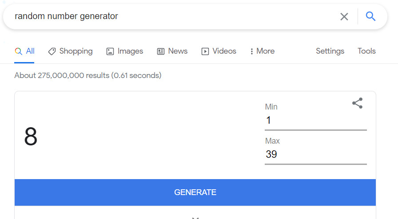Click the News newspaper icon
The width and height of the screenshot is (398, 219).
(x=161, y=51)
